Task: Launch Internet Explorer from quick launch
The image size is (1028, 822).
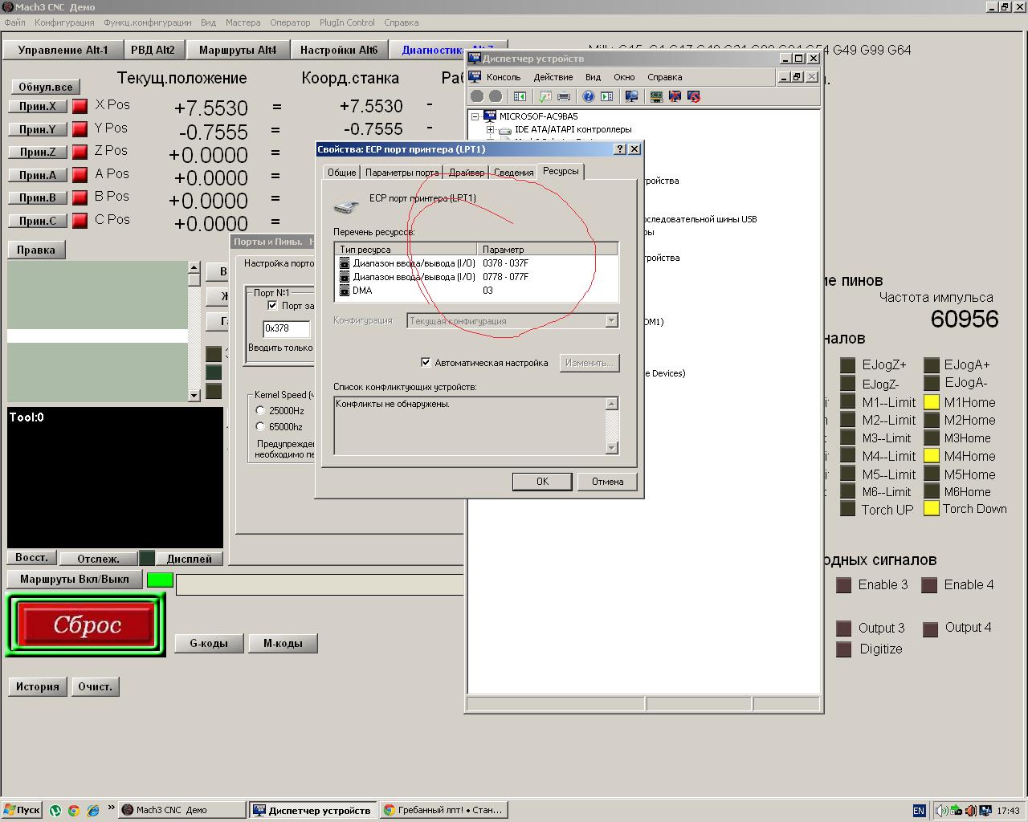Action: [x=92, y=810]
